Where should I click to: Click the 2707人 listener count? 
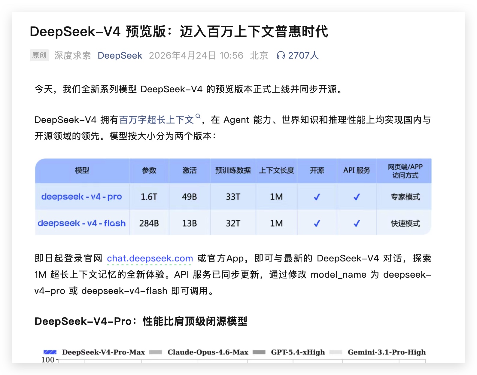303,56
